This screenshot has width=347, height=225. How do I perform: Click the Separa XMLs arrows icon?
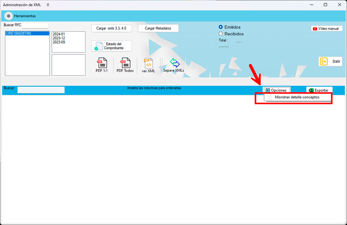pyautogui.click(x=174, y=62)
